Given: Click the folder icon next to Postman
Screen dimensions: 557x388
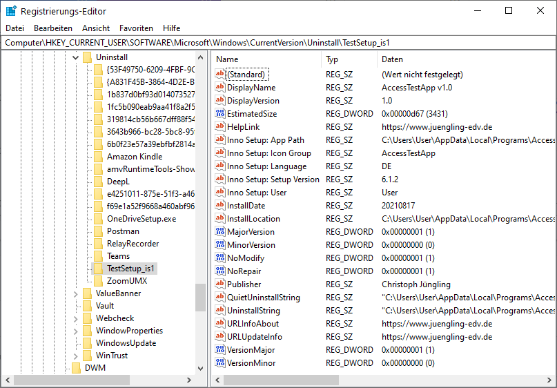Looking at the screenshot, I should pos(99,231).
